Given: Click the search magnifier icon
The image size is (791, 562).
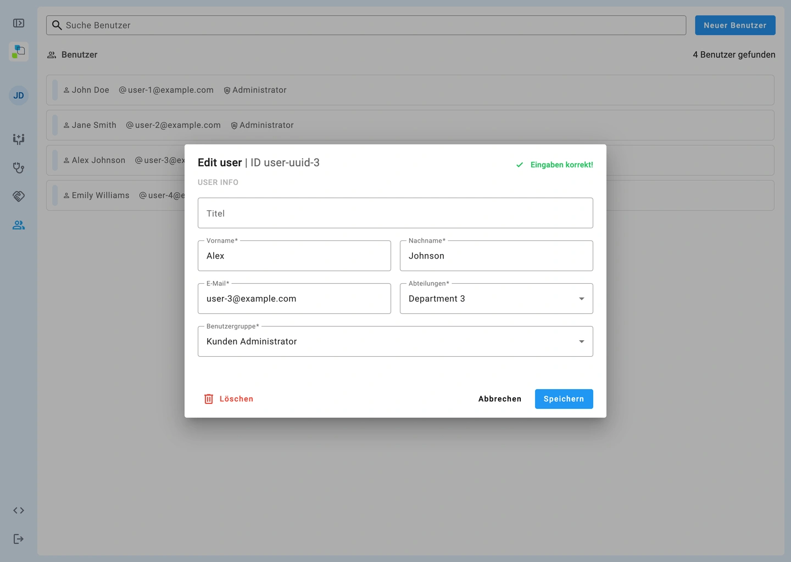Looking at the screenshot, I should [57, 25].
